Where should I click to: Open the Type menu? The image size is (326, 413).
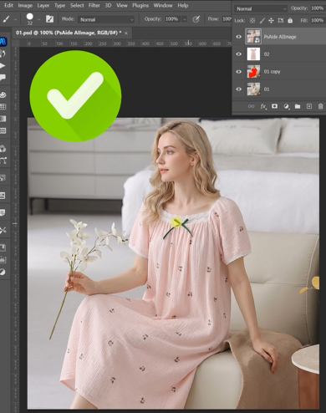tap(59, 5)
